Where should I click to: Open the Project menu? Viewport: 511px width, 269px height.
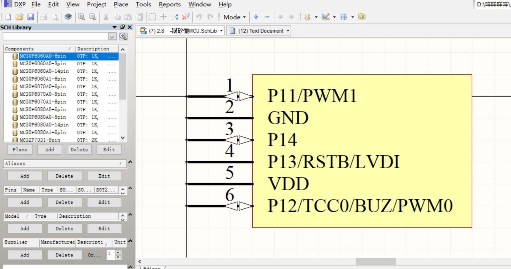[96, 4]
